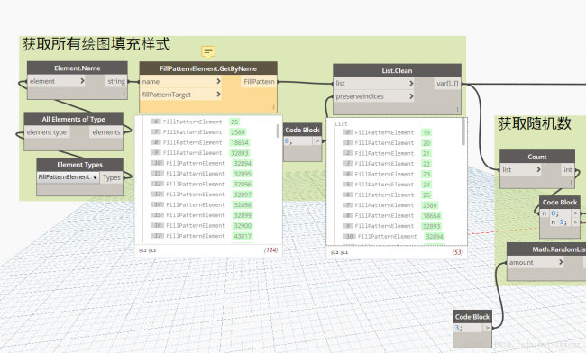
Task: Select the group title 获取随机数
Action: [535, 123]
